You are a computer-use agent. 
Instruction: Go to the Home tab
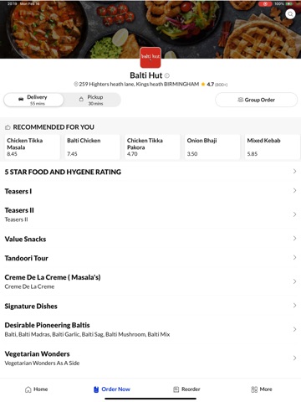coord(37,389)
